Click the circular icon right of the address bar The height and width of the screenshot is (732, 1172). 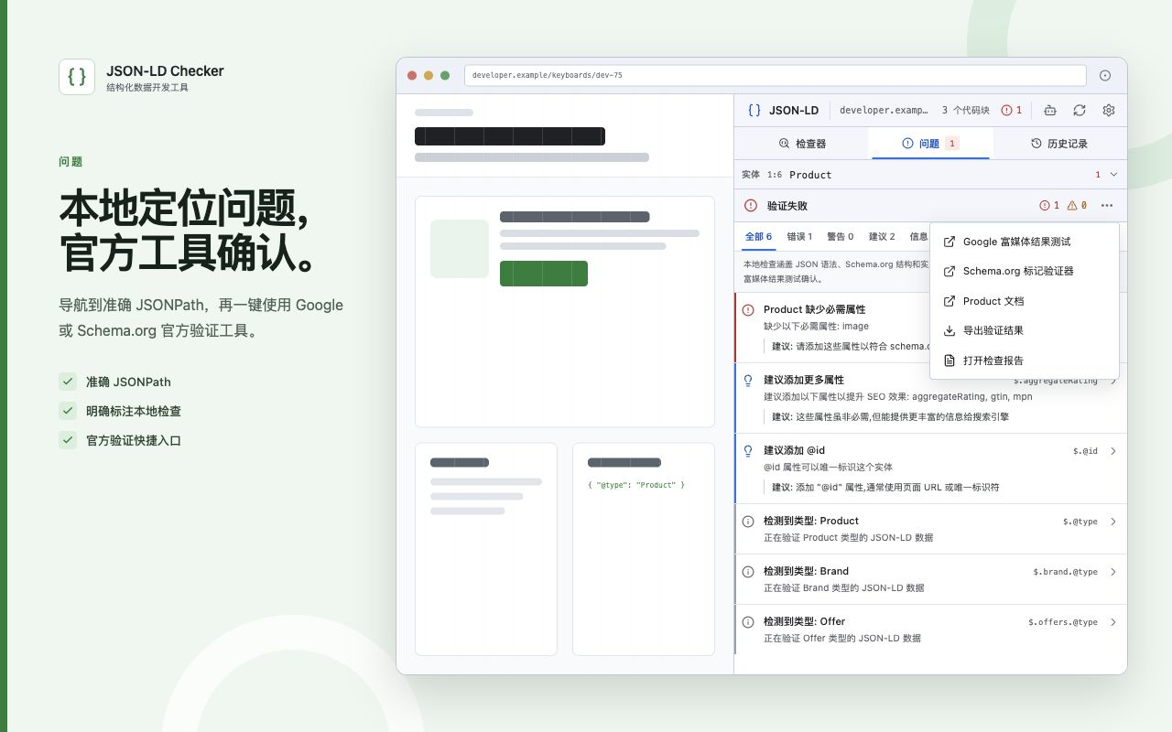click(1105, 76)
